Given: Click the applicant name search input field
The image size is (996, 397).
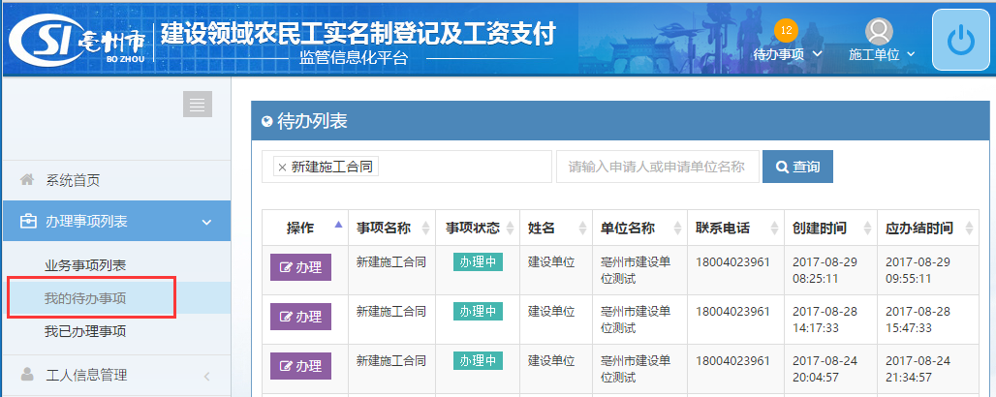Looking at the screenshot, I should click(x=658, y=167).
